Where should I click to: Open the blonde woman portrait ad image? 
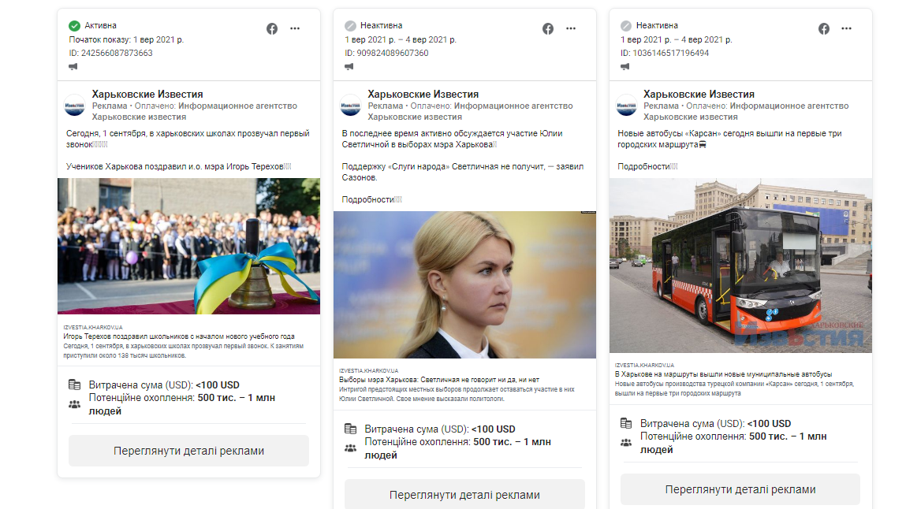point(464,284)
